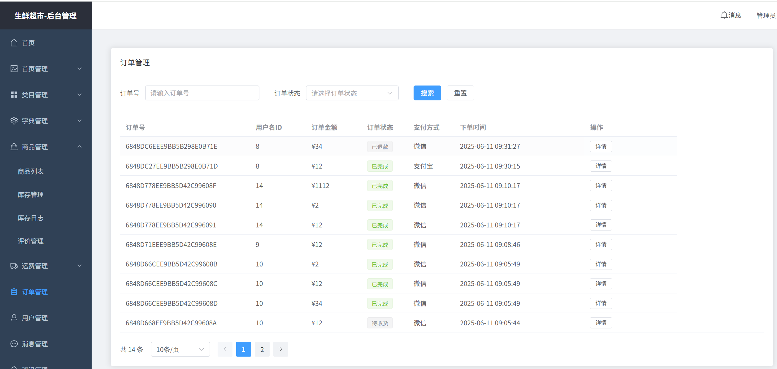Expand the 运费管理 menu chevron
777x369 pixels.
pos(80,266)
